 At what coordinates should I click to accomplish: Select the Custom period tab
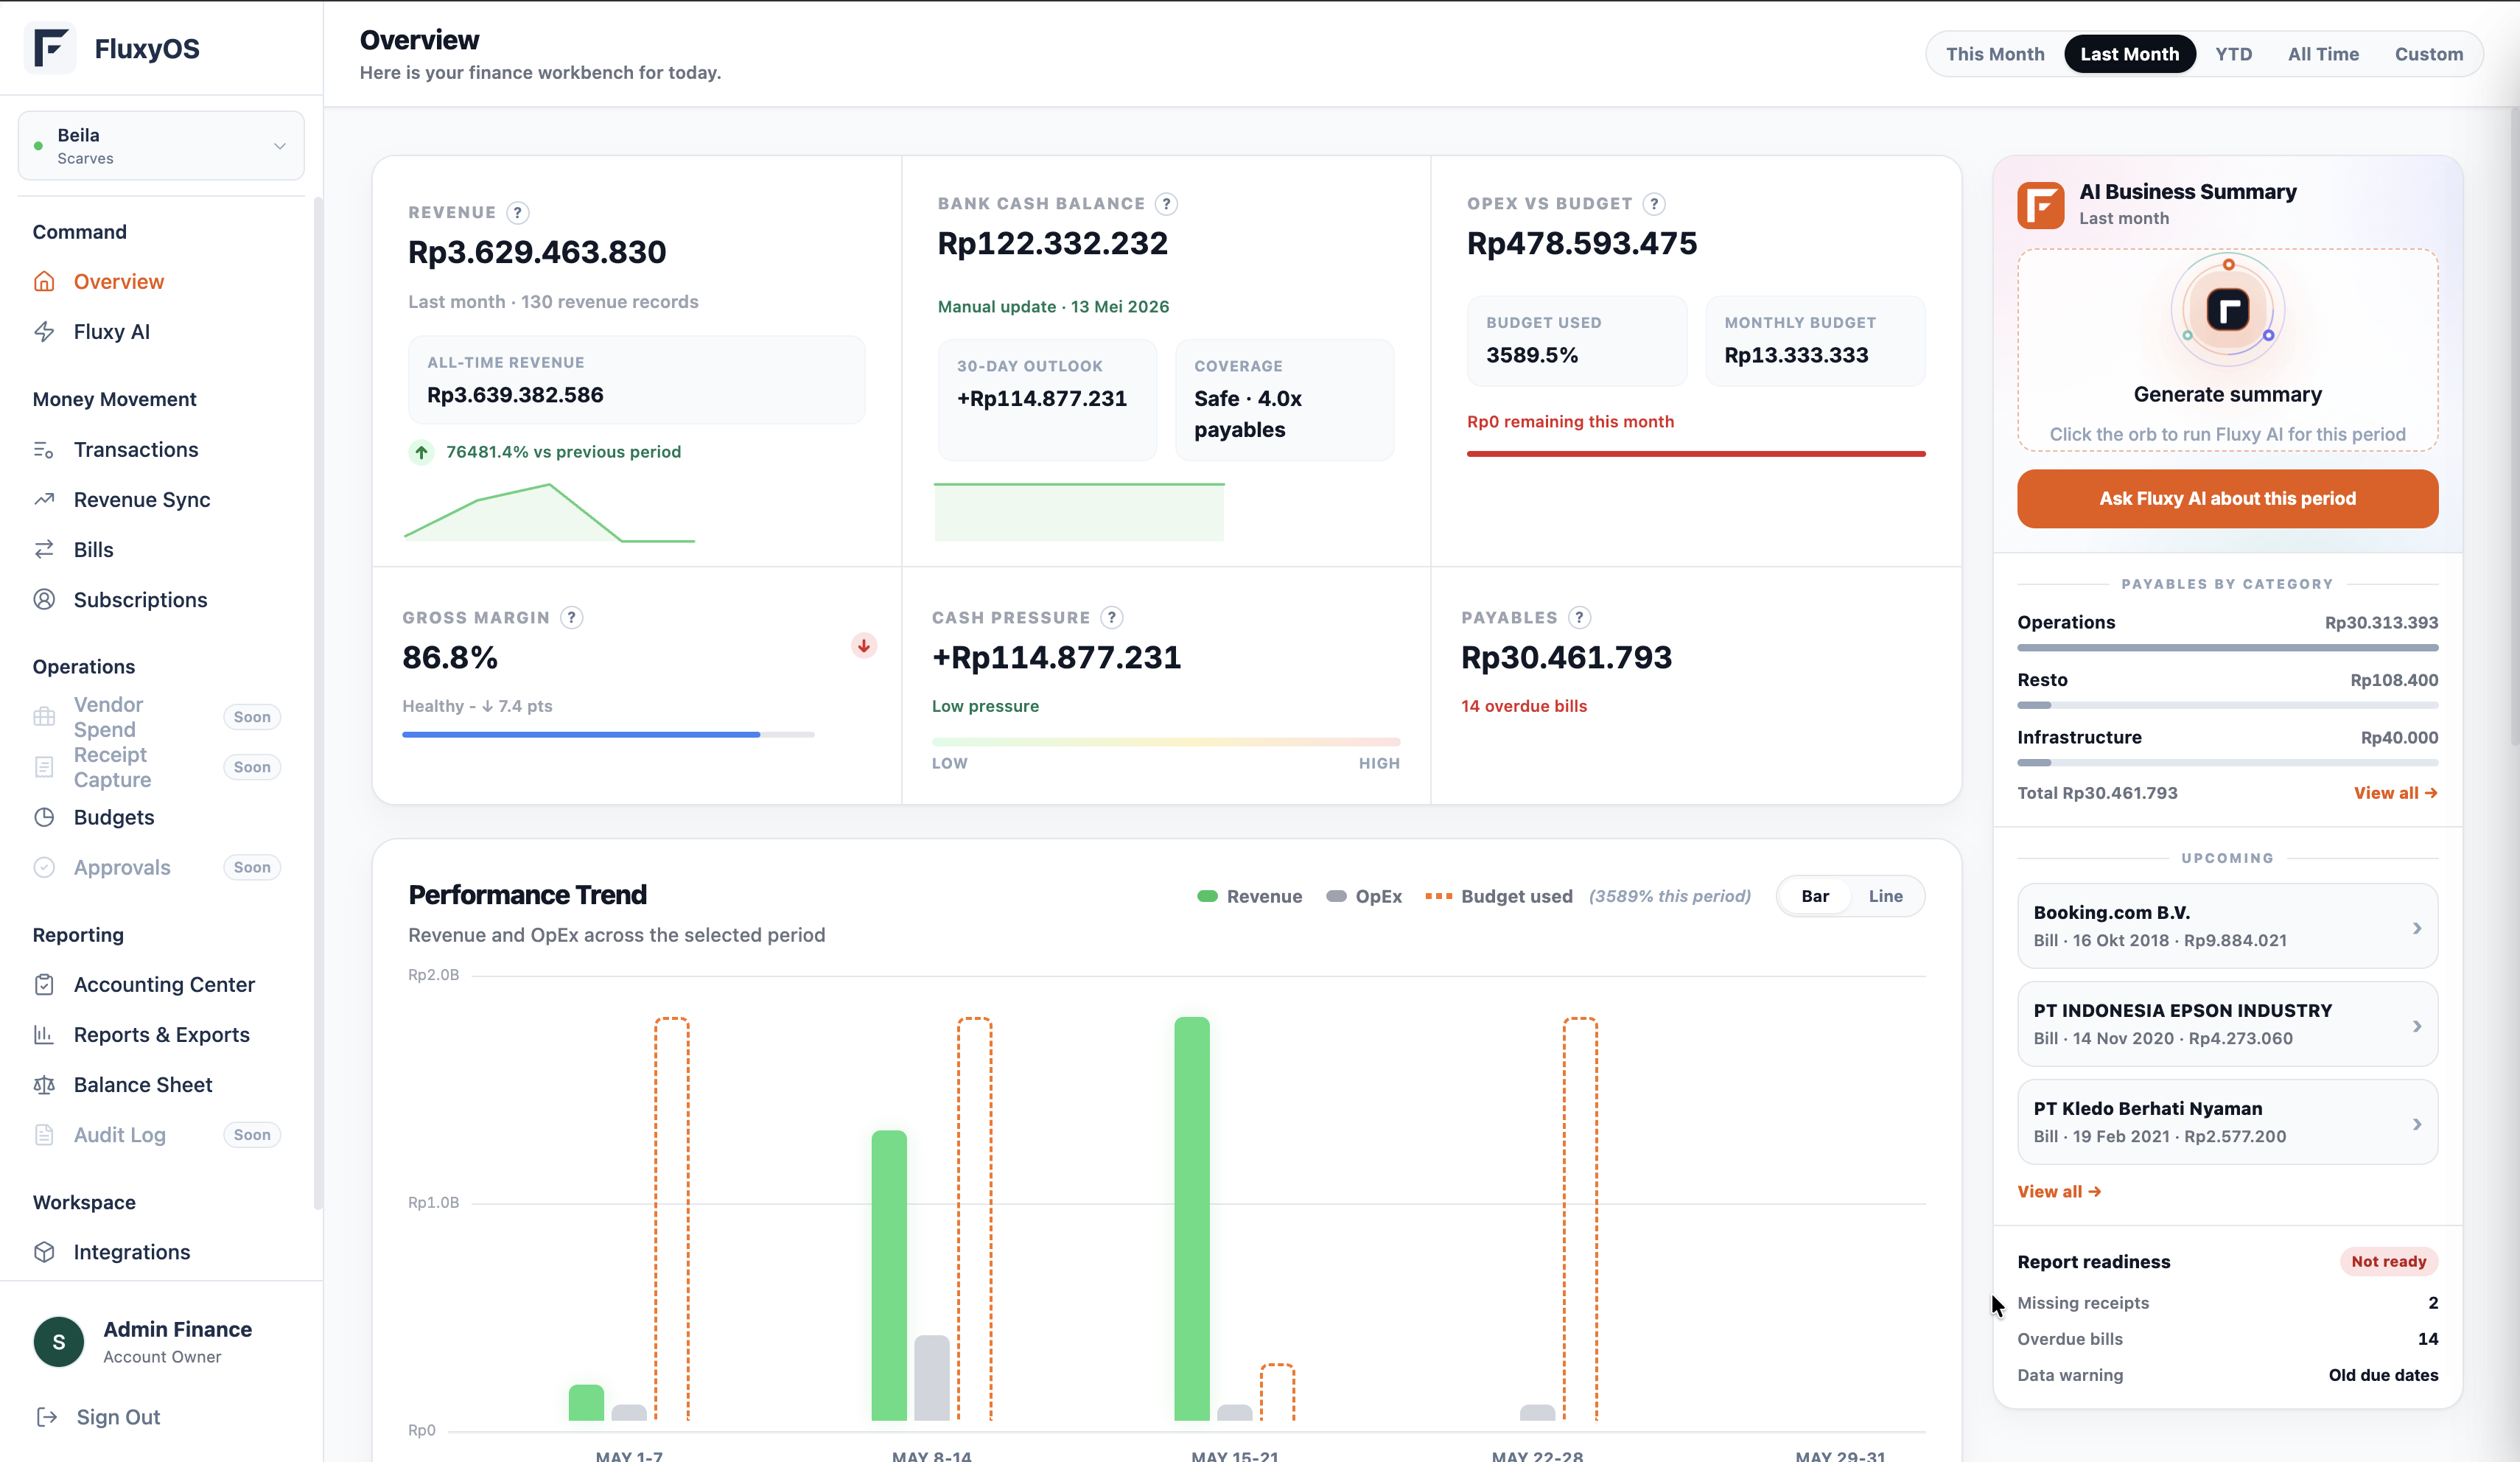(x=2428, y=54)
